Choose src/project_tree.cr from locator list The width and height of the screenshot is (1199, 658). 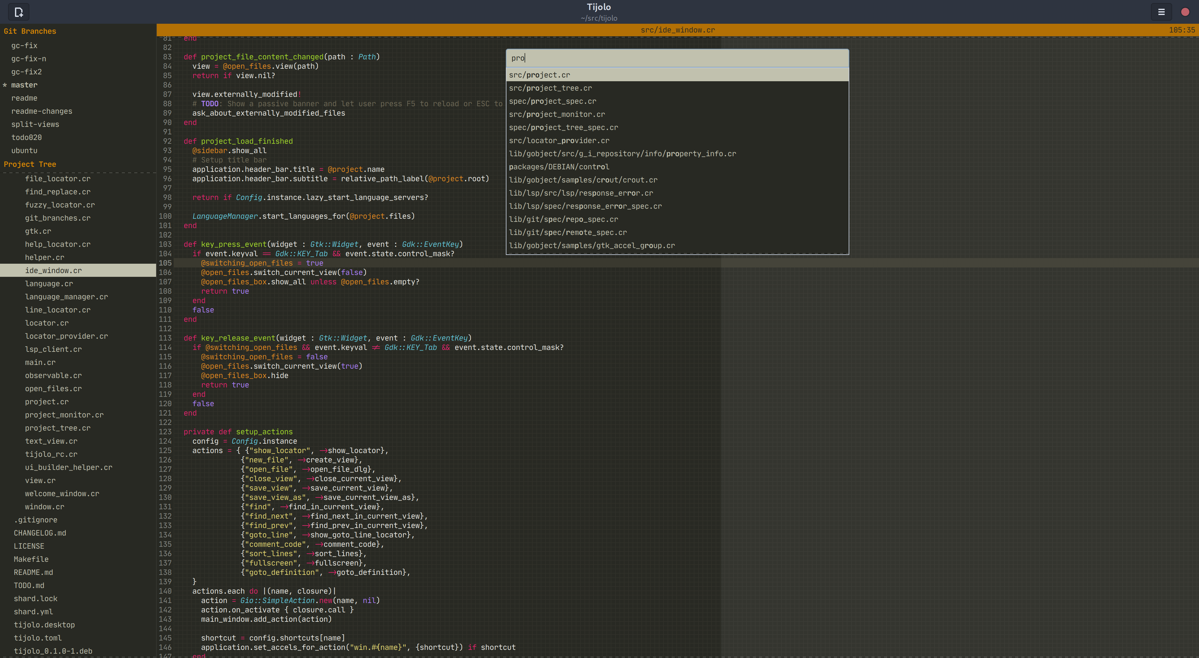(550, 88)
